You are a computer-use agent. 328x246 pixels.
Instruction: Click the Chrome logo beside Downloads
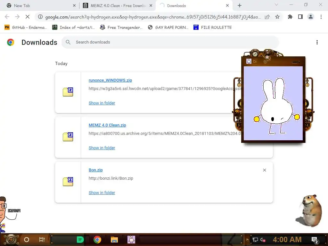click(x=11, y=42)
